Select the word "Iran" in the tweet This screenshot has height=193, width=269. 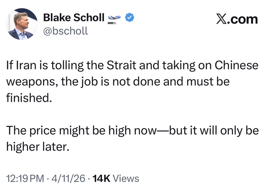26,66
